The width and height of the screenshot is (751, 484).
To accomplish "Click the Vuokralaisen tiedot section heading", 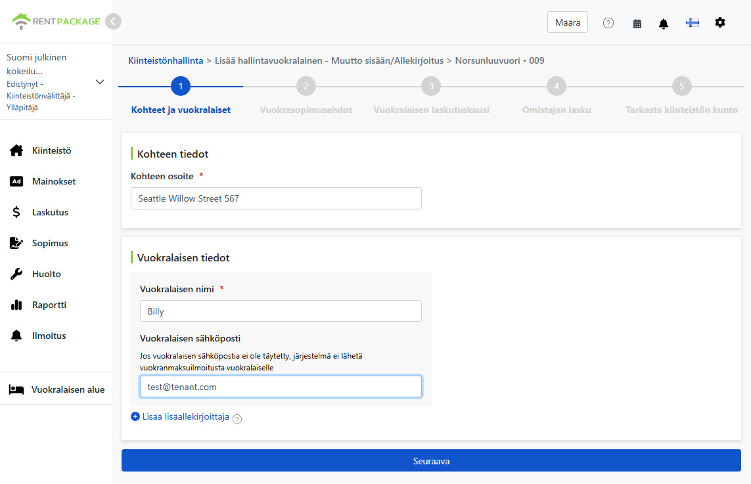I will click(183, 257).
